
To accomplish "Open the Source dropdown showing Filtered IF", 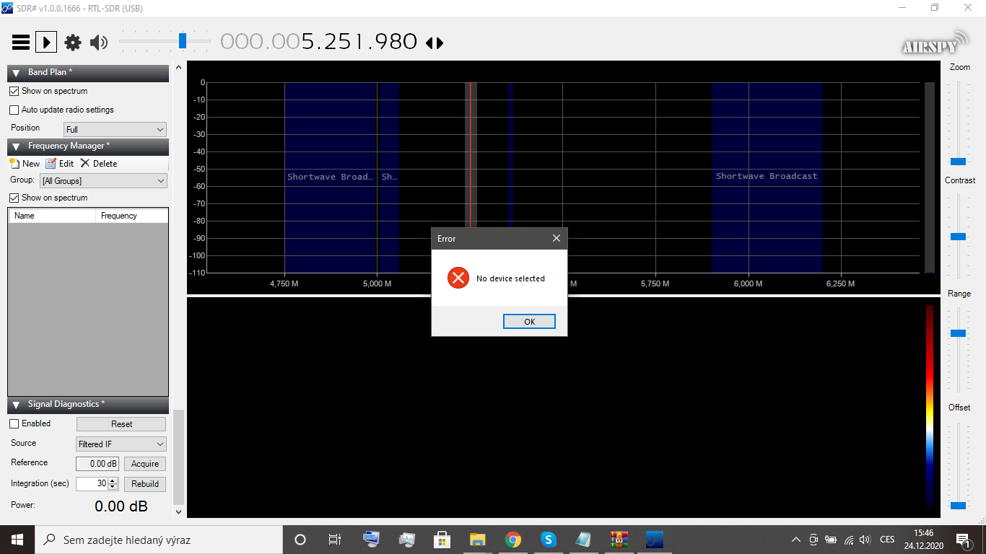I will click(x=121, y=444).
